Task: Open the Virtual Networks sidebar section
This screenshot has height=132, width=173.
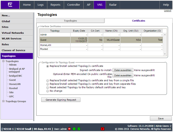Action: (x=17, y=33)
